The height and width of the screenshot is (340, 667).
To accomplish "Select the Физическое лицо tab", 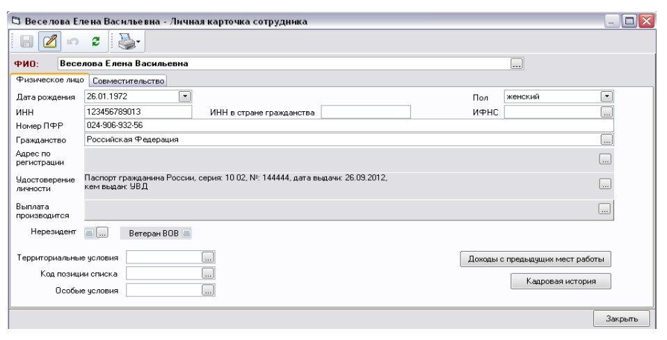I will 50,79.
